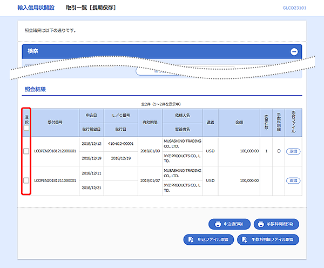
Task: Click printer icon on 申込書印刷
Action: 218,224
